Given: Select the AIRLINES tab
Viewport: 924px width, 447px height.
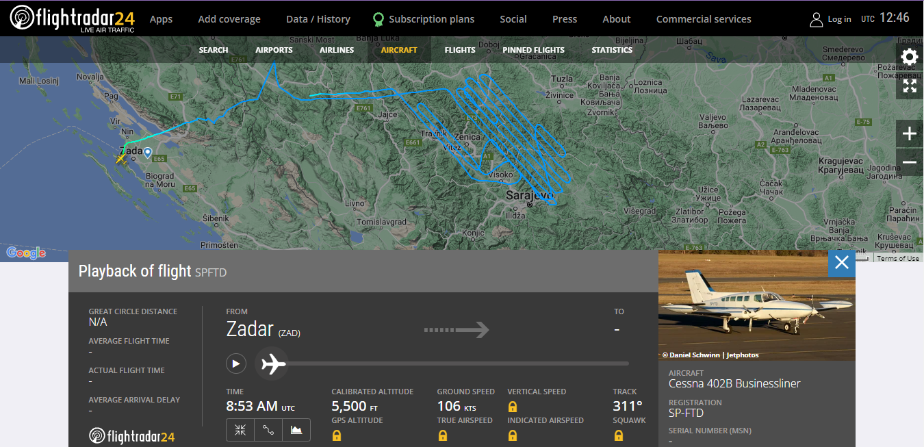Looking at the screenshot, I should tap(337, 50).
